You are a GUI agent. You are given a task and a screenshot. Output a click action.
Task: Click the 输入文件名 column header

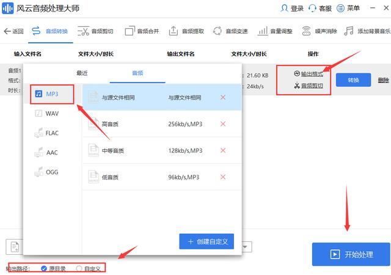[27, 54]
